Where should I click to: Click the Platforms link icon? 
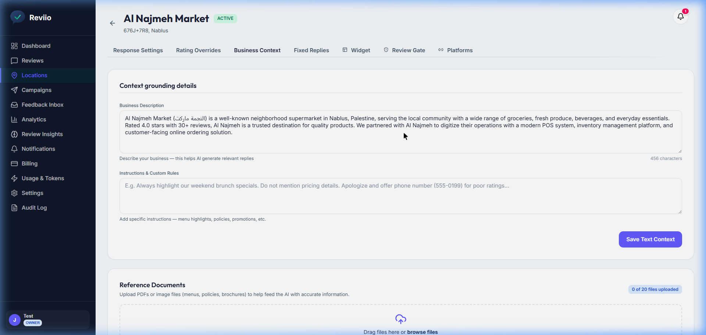click(x=441, y=50)
